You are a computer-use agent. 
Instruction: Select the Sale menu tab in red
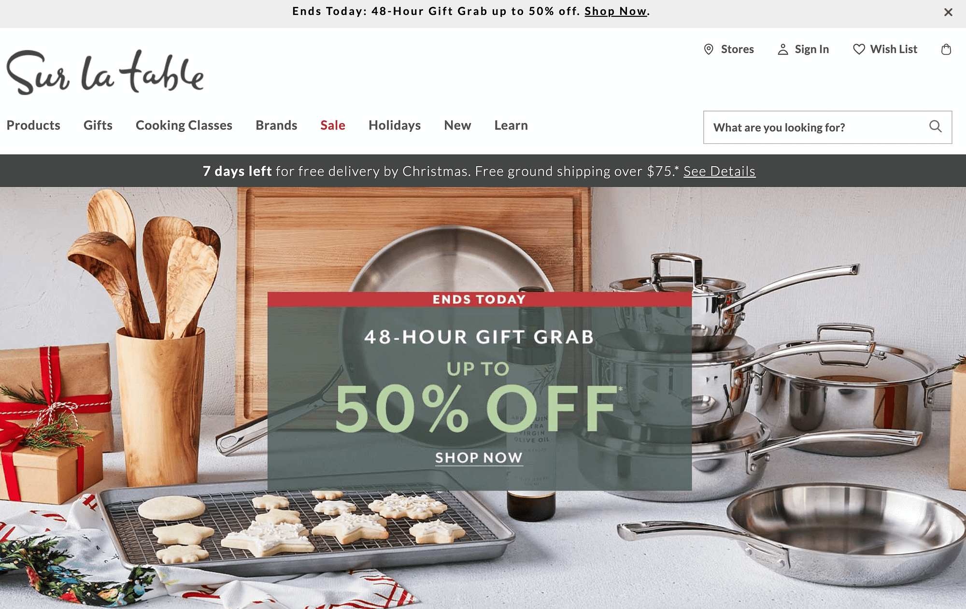click(x=332, y=126)
